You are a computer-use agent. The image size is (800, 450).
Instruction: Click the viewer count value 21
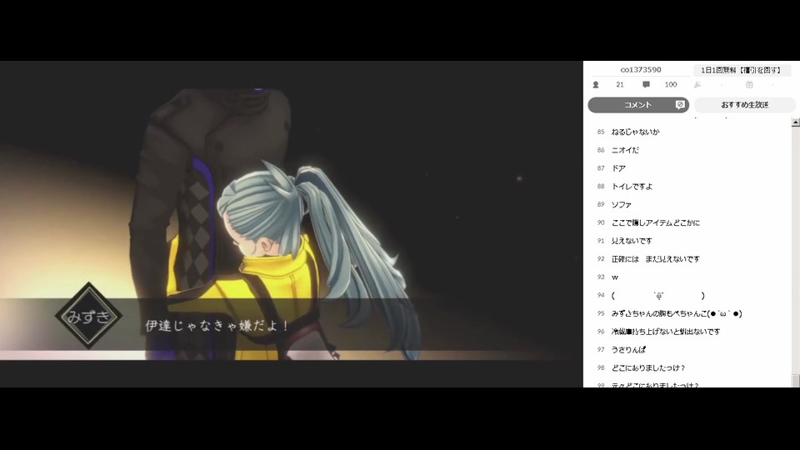(620, 85)
